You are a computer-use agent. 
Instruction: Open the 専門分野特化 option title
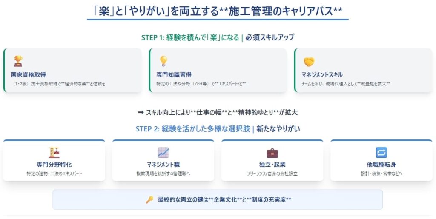click(x=54, y=165)
